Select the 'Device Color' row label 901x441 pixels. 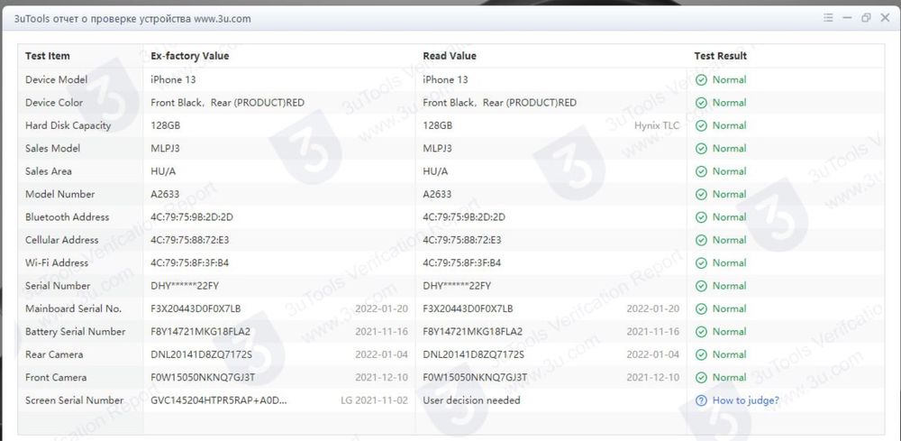point(54,102)
